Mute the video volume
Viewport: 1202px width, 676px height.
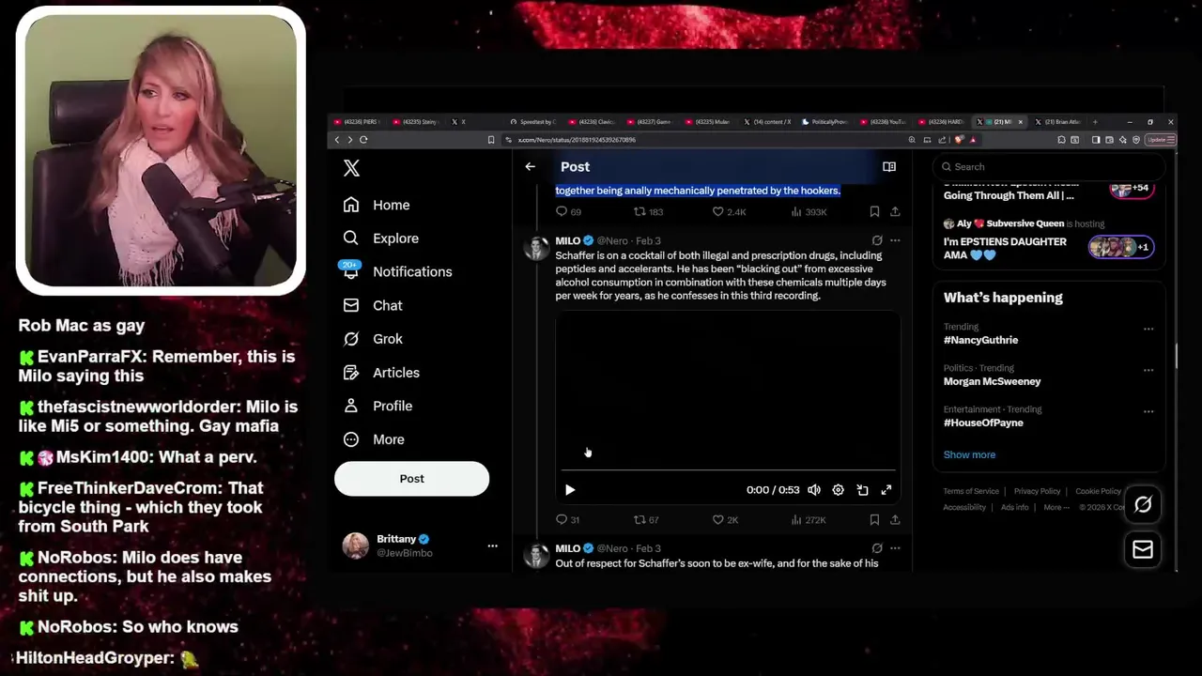[814, 490]
